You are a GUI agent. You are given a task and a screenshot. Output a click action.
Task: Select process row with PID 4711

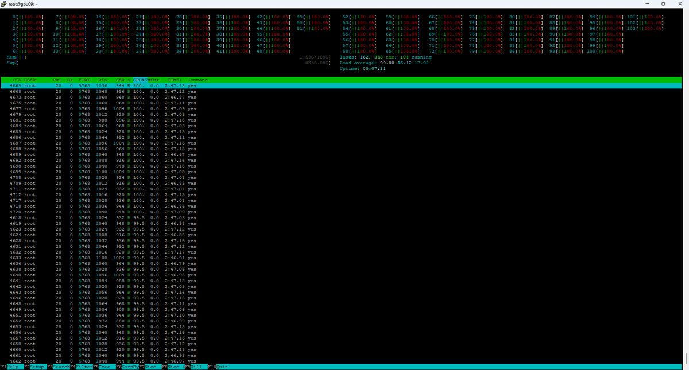[341, 189]
